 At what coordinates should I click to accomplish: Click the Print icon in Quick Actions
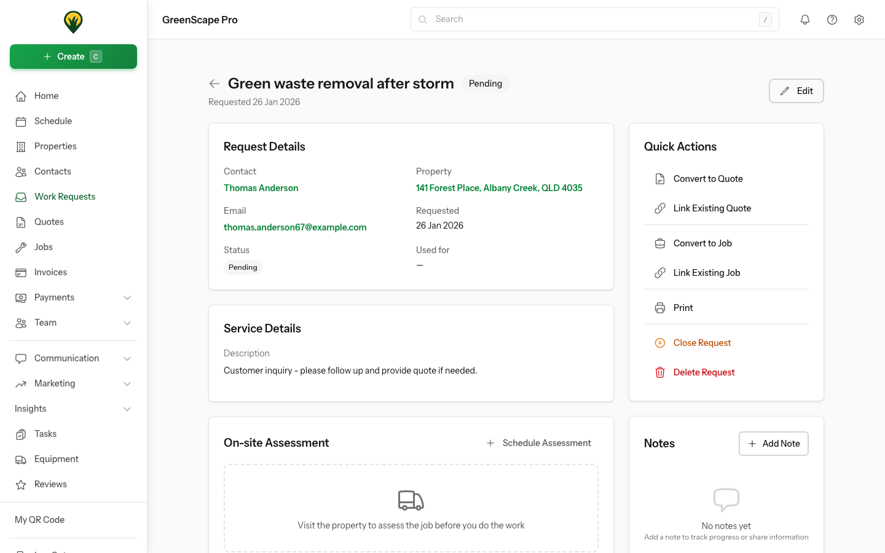coord(660,307)
